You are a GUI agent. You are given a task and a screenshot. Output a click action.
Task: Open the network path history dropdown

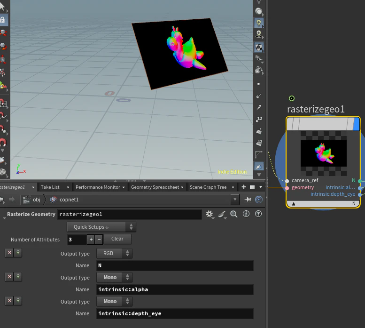[235, 200]
